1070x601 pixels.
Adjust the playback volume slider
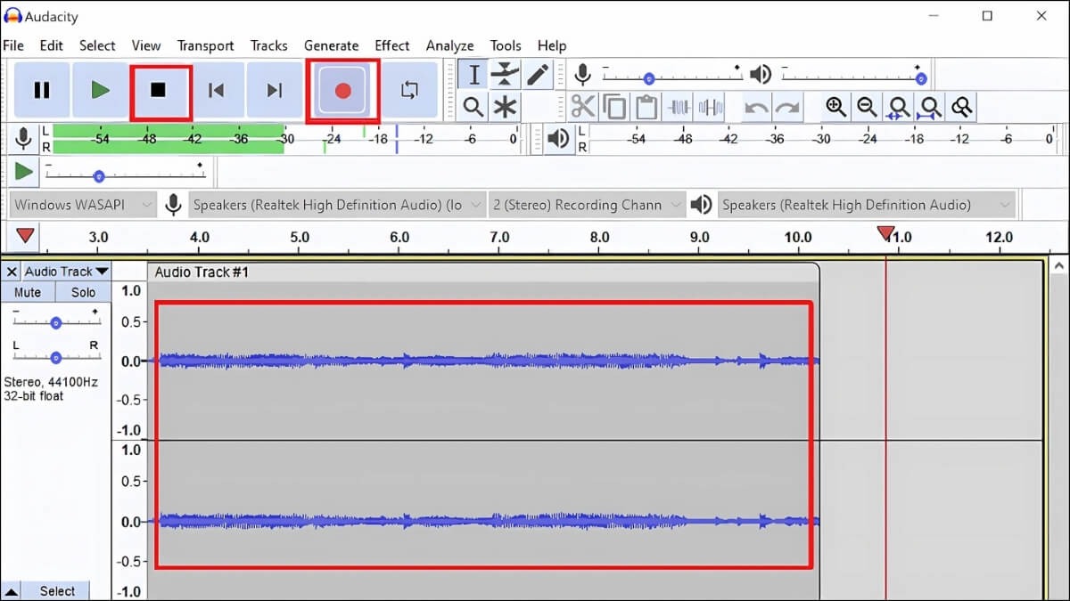(851, 75)
